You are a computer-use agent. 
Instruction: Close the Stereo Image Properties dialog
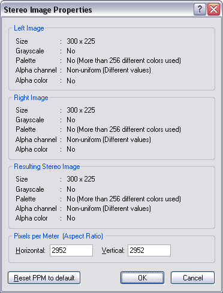point(213,10)
